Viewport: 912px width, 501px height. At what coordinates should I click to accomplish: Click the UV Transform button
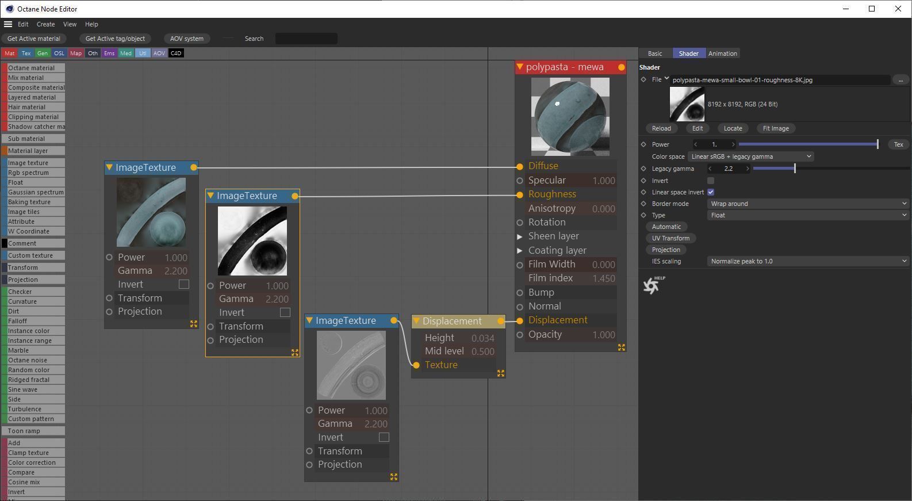(670, 238)
